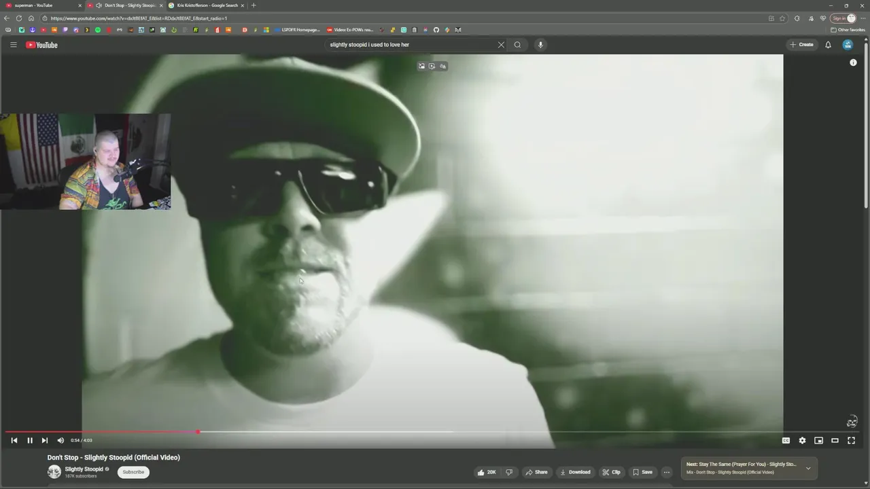This screenshot has height=489, width=870.
Task: Open browser essentials heart icon
Action: [822, 18]
